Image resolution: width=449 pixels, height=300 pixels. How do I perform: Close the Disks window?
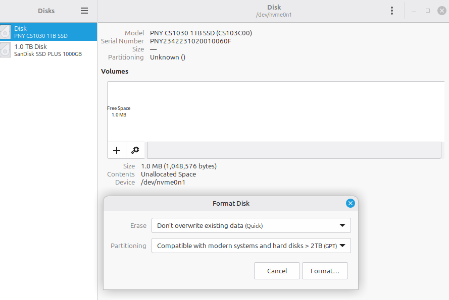442,11
